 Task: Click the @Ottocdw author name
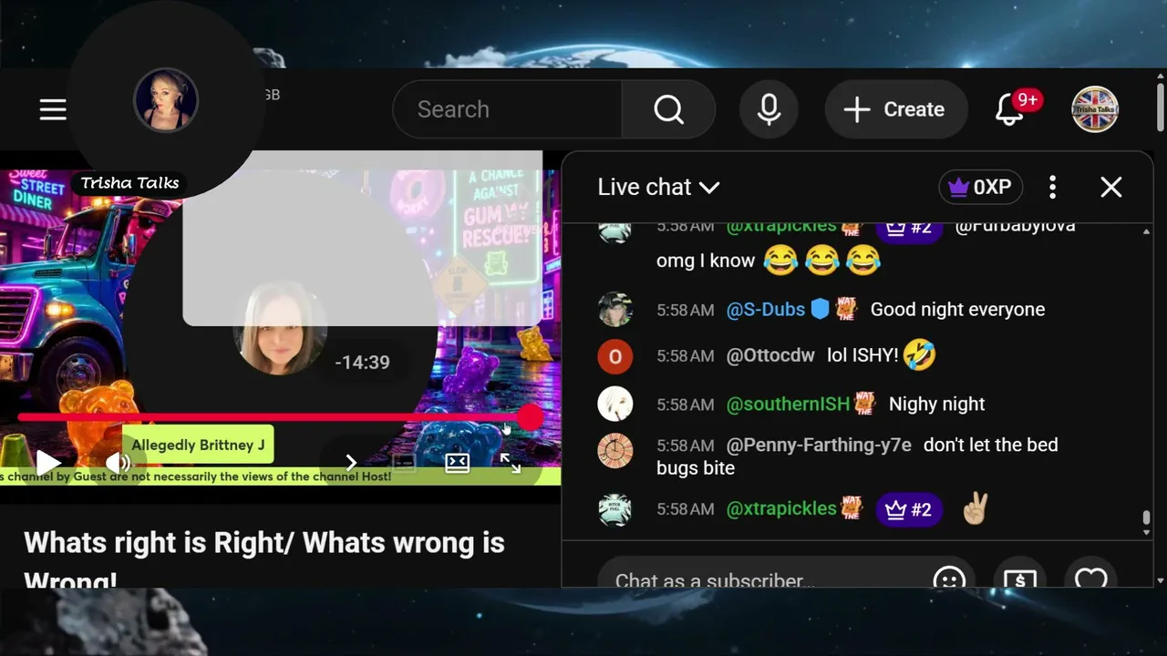pyautogui.click(x=770, y=355)
